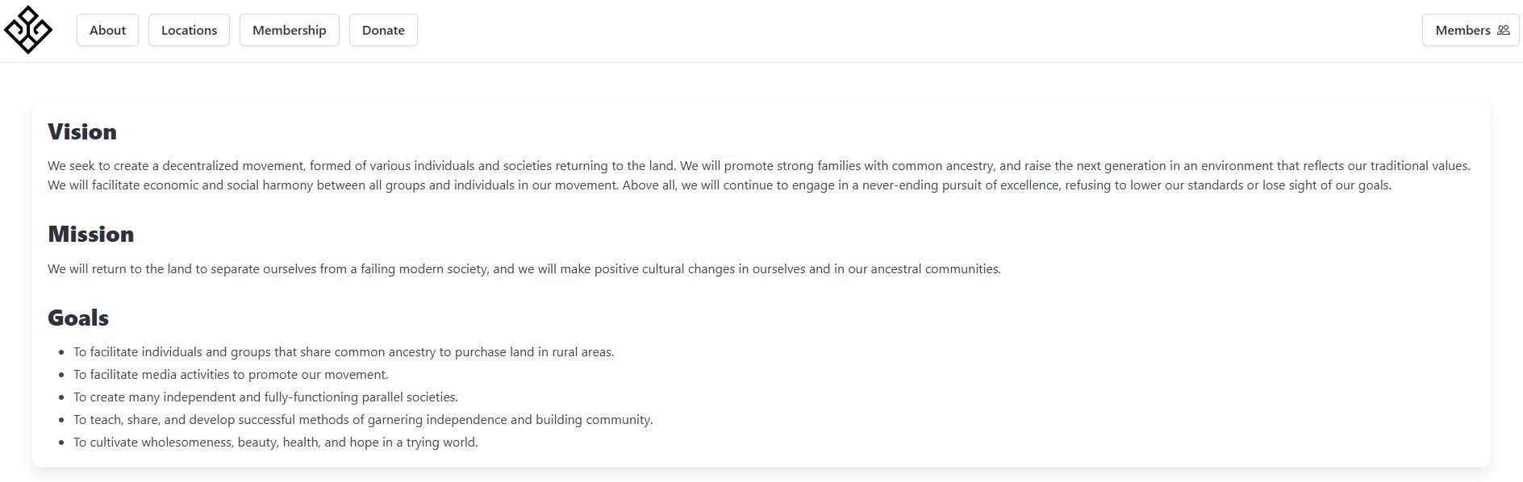The width and height of the screenshot is (1523, 482).
Task: Click the people icon in Members button
Action: (x=1503, y=30)
